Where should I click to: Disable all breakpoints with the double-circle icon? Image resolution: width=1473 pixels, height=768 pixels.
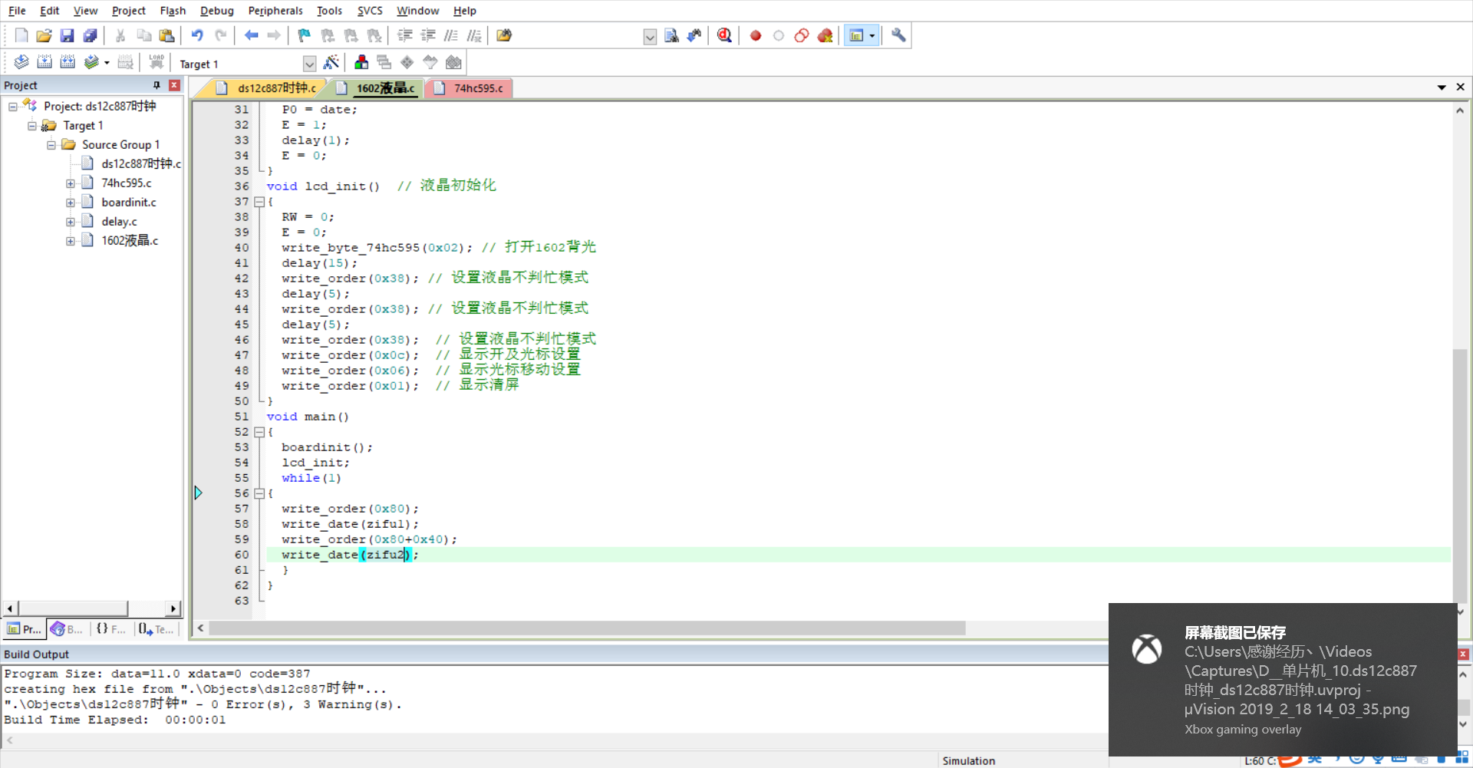tap(802, 35)
